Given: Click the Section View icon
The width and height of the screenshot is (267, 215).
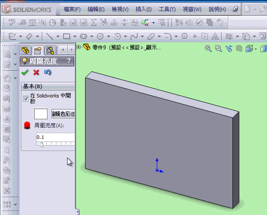Looking at the screenshot, I should [239, 49].
